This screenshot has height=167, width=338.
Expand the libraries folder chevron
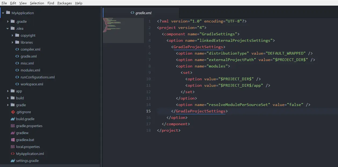(12, 42)
